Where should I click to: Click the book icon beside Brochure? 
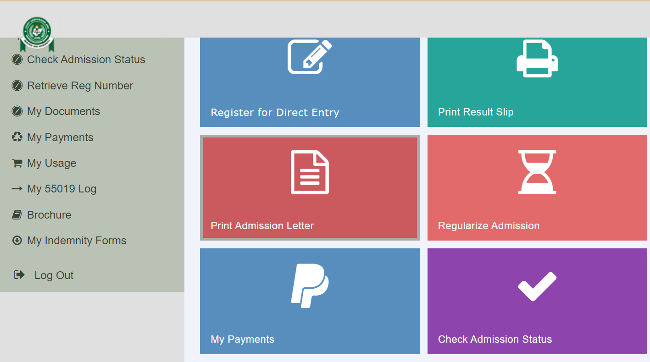[x=17, y=214]
